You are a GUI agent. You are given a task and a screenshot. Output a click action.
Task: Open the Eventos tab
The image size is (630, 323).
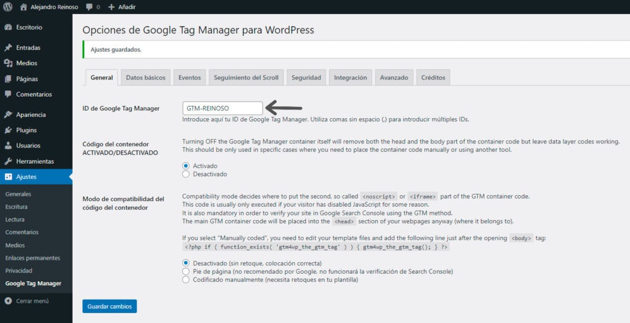(x=189, y=78)
